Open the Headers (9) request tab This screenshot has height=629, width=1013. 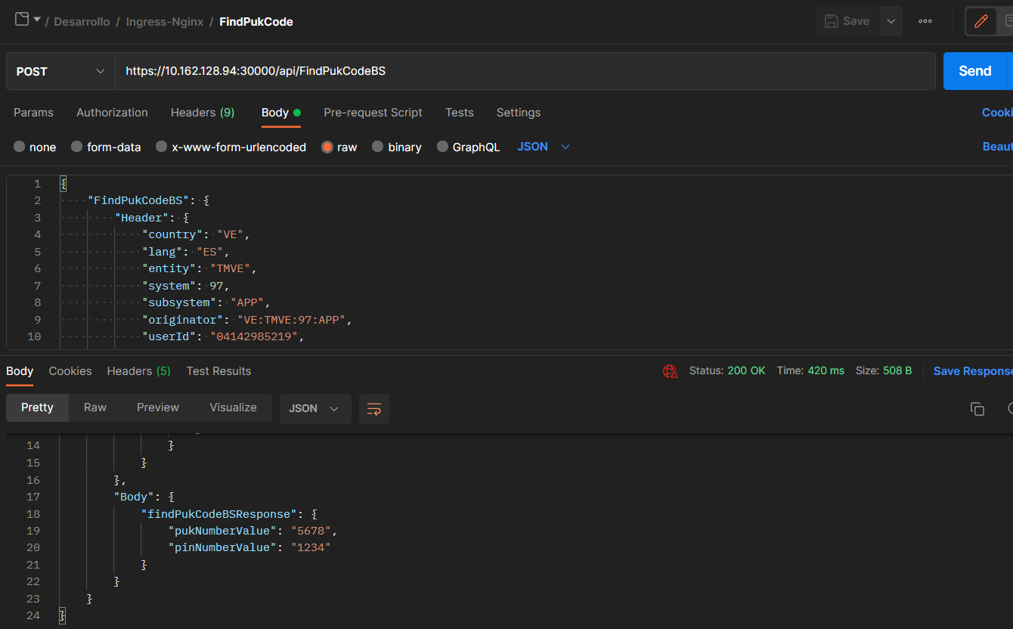click(x=203, y=113)
